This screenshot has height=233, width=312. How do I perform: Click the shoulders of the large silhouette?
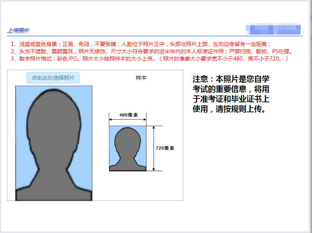click(x=53, y=190)
